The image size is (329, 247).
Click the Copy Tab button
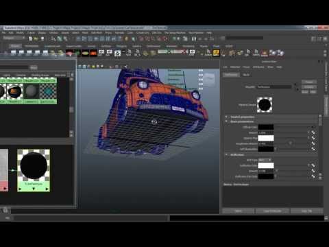click(x=306, y=211)
